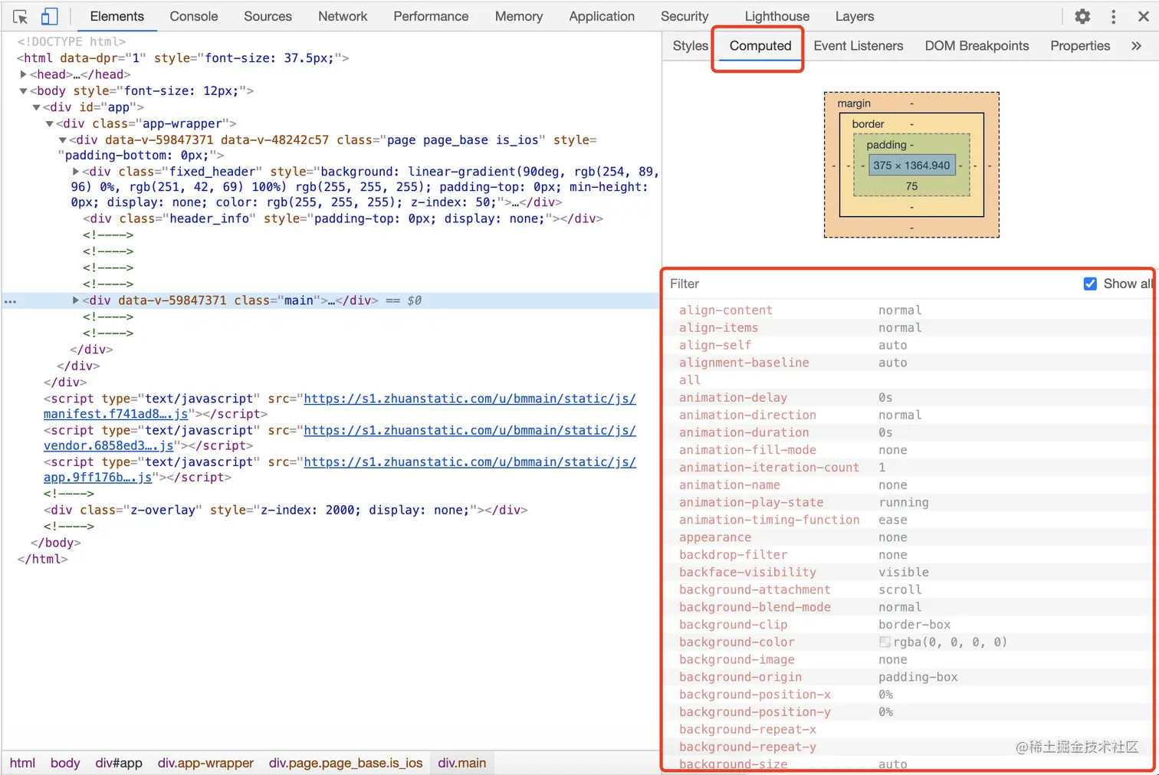Select the Computed sidebar tab
1159x775 pixels.
pos(760,46)
